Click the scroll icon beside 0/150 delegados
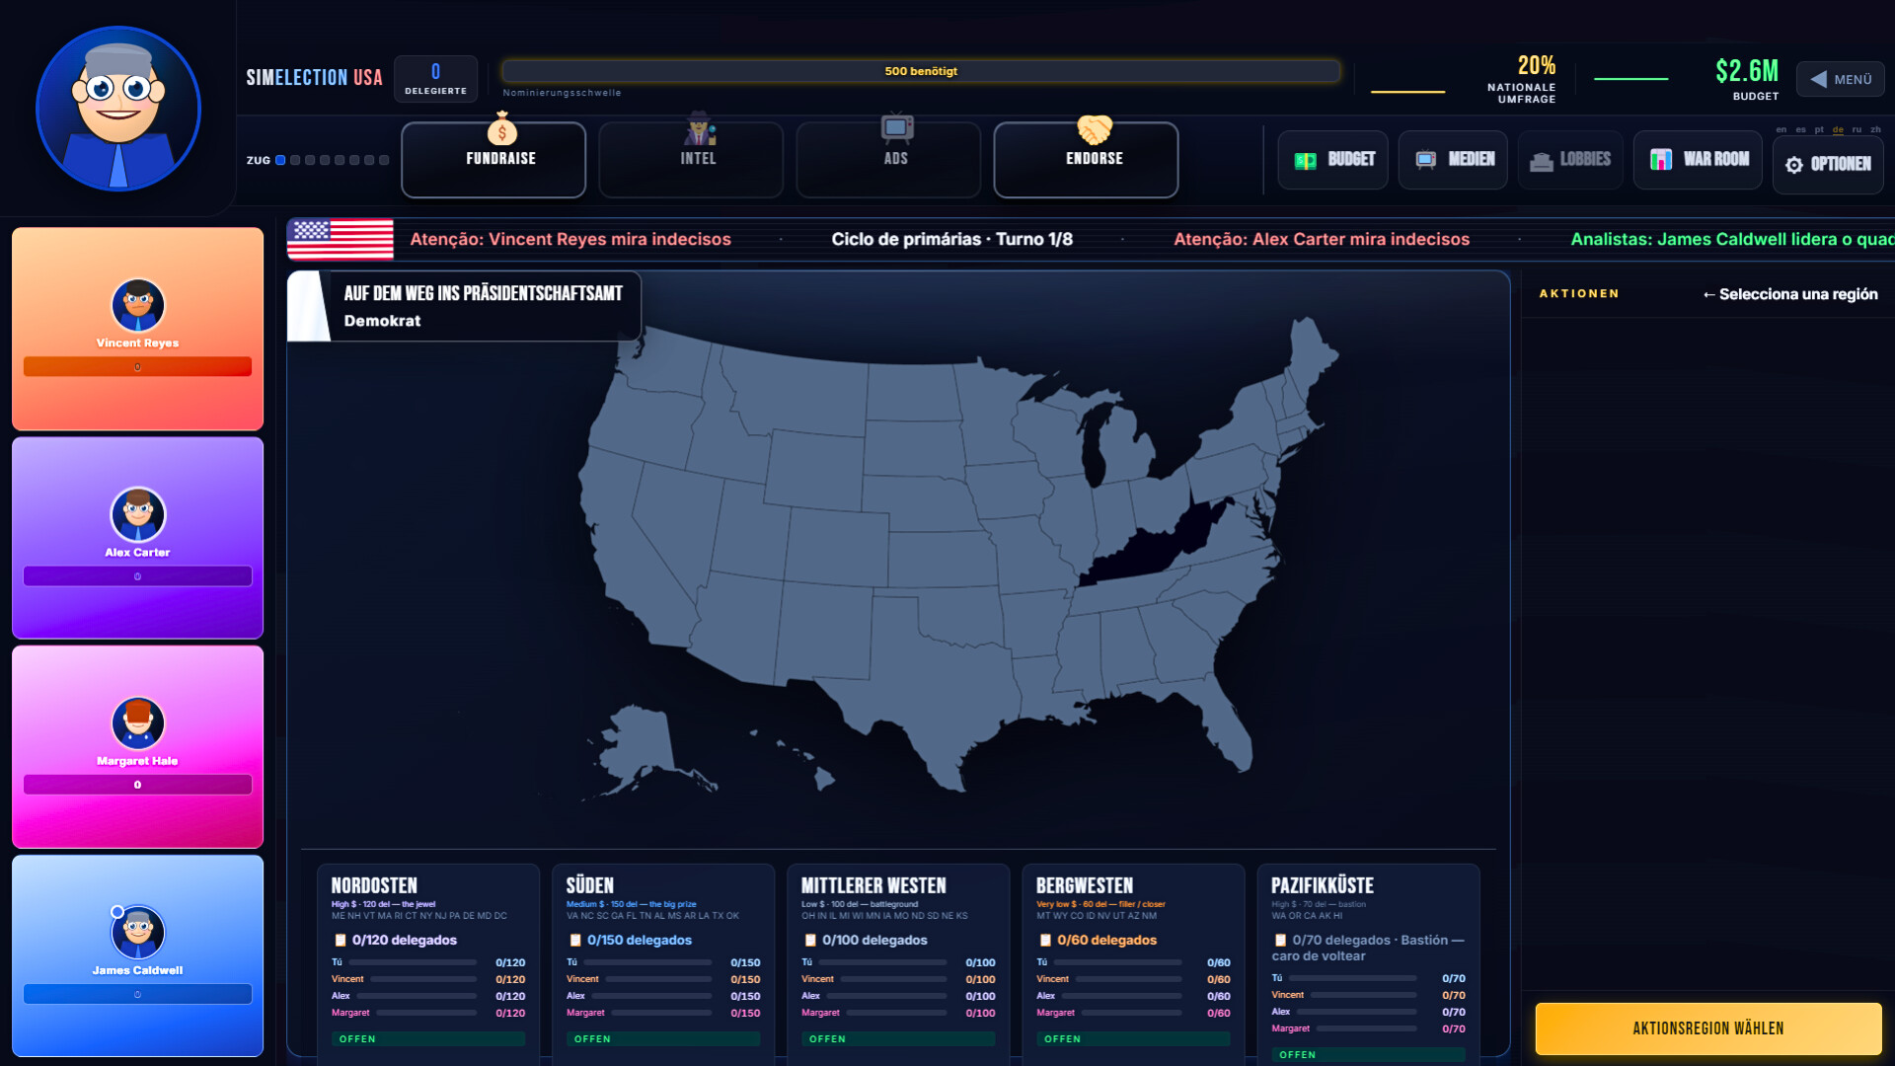The width and height of the screenshot is (1895, 1066). tap(575, 941)
